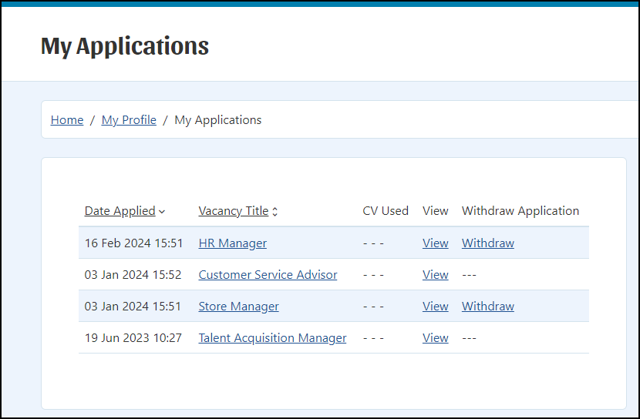Click the Vacancy Title sort arrows icon
This screenshot has width=640, height=419.
[275, 212]
